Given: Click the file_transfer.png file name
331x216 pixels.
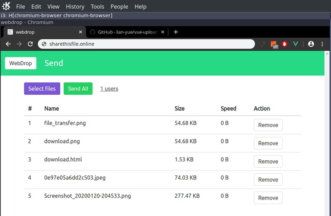Looking at the screenshot, I should (65, 123).
